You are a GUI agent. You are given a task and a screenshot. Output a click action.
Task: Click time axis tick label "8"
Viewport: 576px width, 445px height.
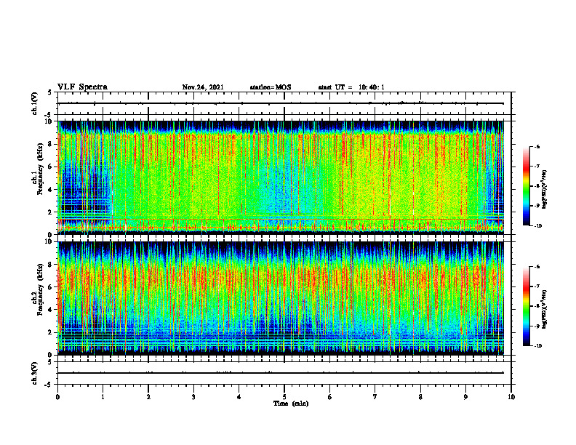[x=420, y=397]
